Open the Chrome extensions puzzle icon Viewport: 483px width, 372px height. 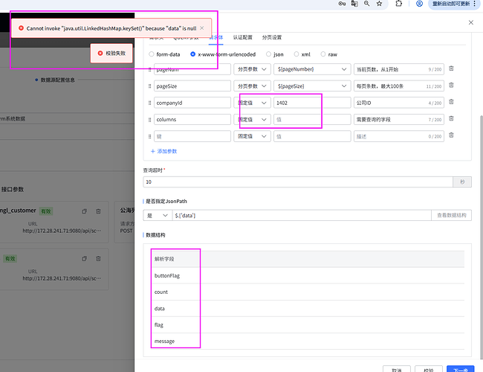398,4
